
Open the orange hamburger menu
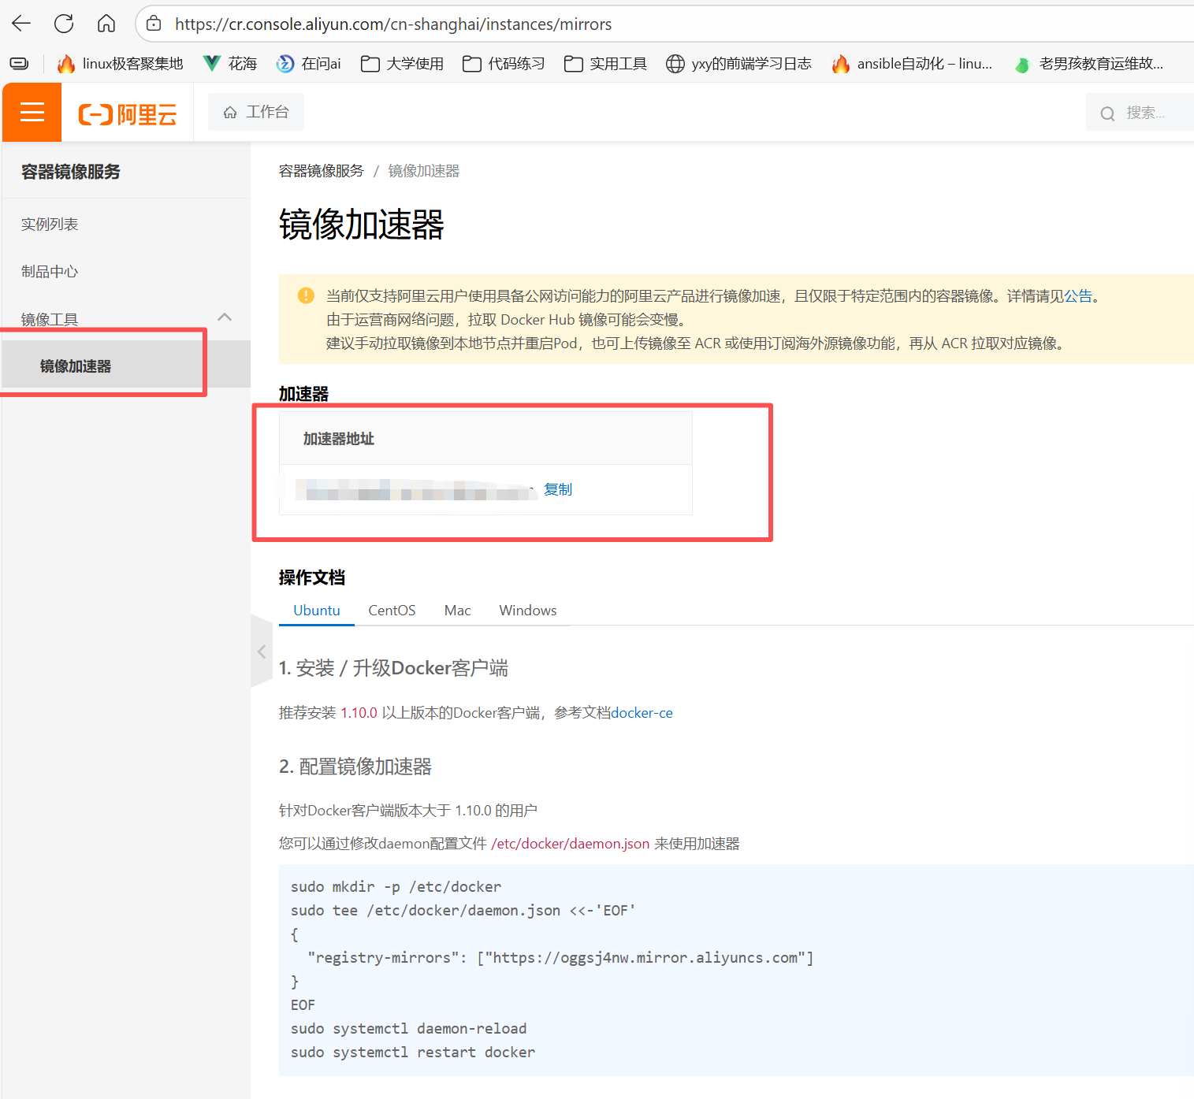[32, 113]
